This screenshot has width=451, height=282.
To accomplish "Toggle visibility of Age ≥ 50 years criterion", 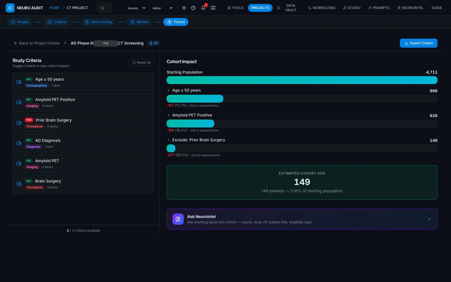I will (19, 82).
